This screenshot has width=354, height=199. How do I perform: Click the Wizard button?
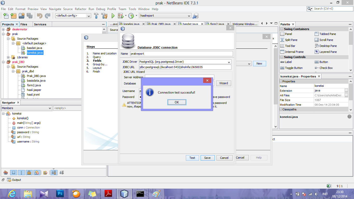coord(224,83)
